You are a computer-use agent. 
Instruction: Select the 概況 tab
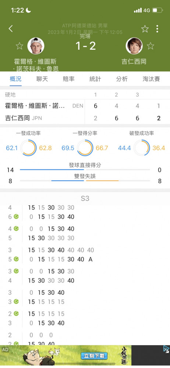tap(16, 79)
